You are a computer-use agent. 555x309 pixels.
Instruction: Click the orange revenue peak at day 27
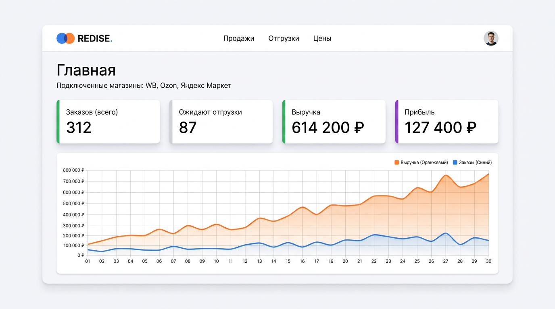tap(446, 175)
